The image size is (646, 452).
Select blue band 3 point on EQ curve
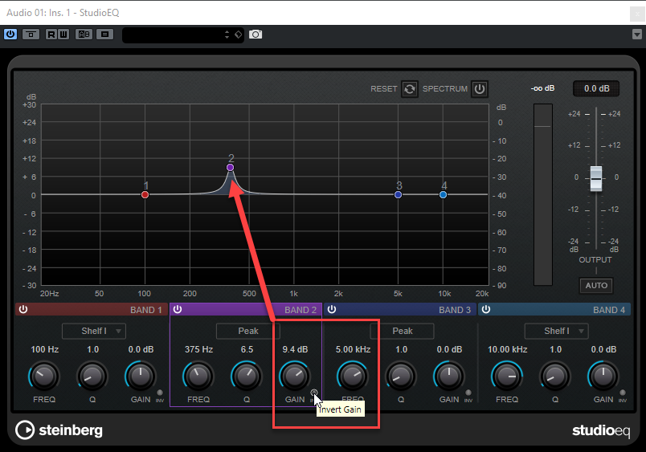[398, 195]
